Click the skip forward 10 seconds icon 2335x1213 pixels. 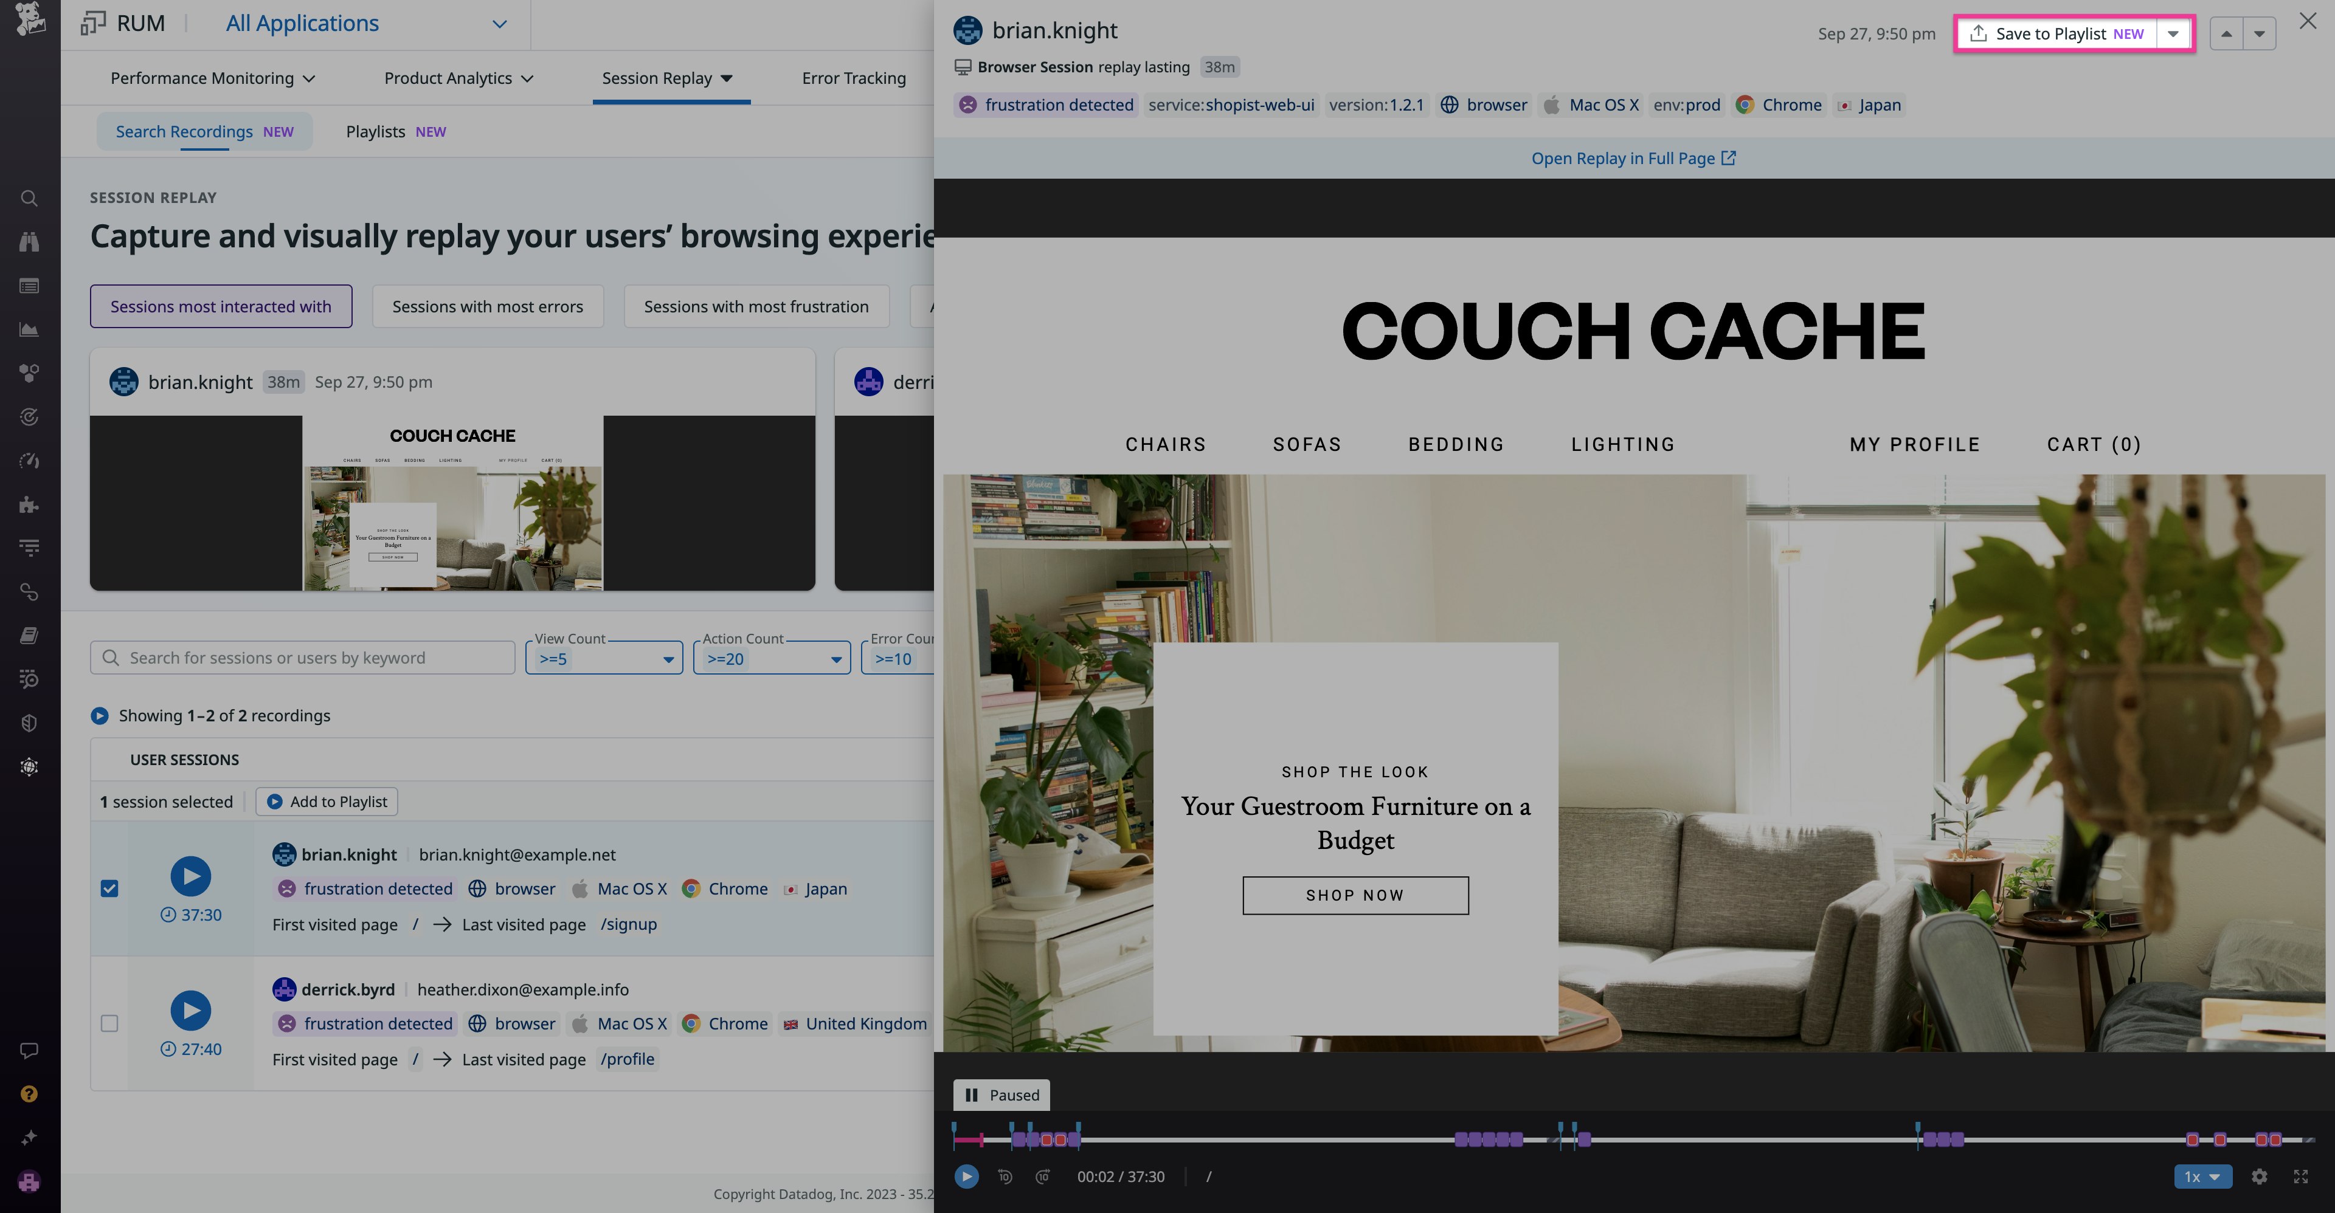click(1042, 1176)
